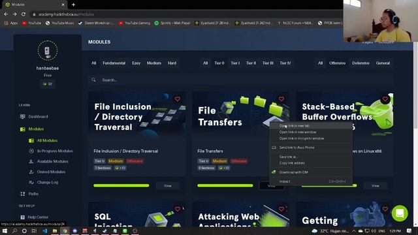Screen dimensions: 418x235
Task: Filter modules by Defensive type
Action: (x=361, y=63)
